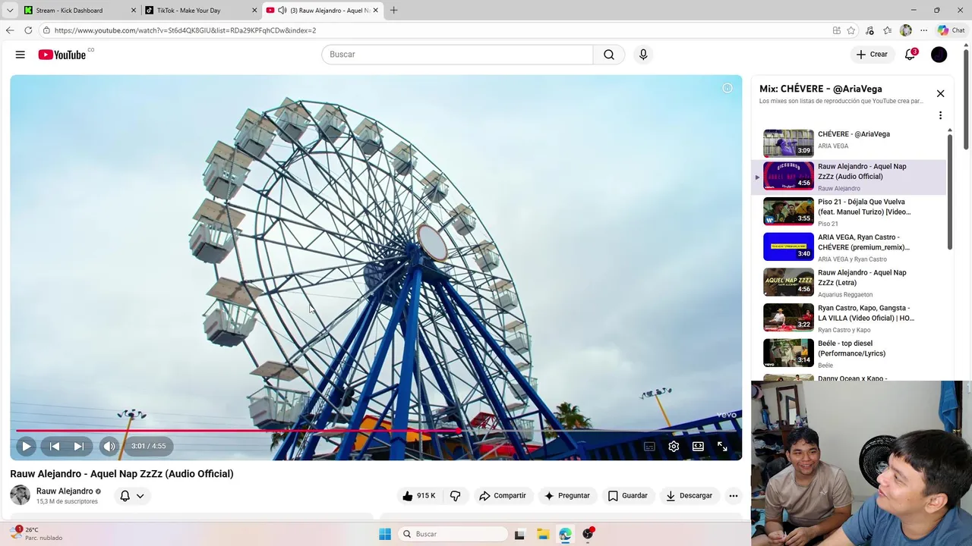The image size is (972, 546).
Task: Skip to previous video in mix
Action: click(55, 446)
